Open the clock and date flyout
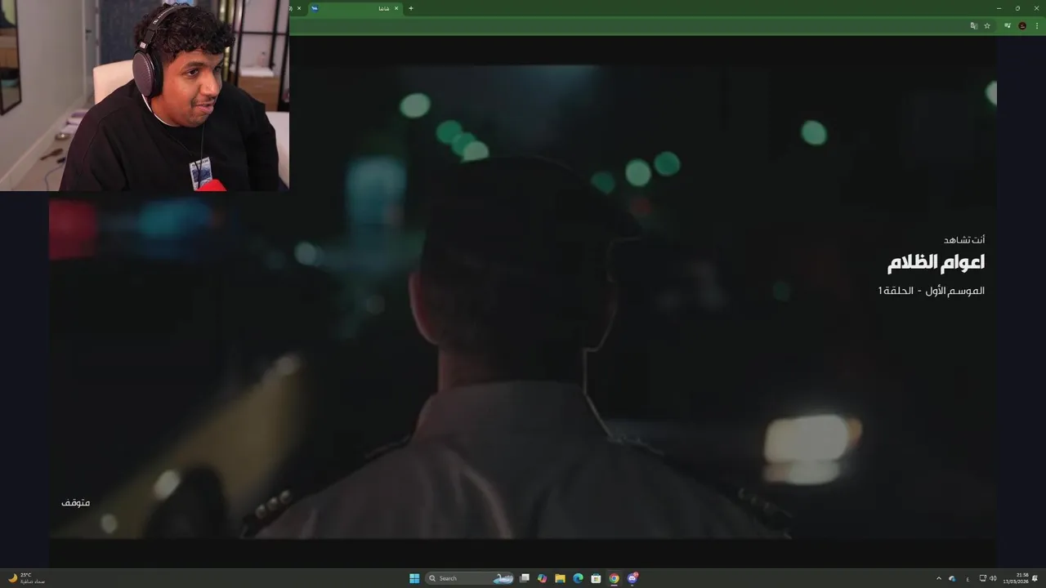 click(x=1016, y=578)
